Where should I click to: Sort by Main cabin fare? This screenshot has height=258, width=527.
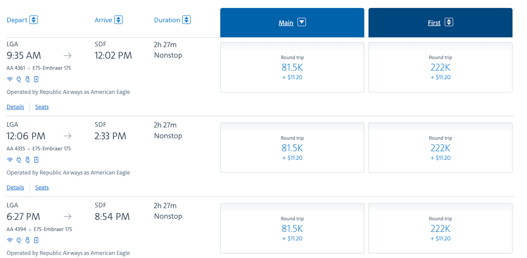click(301, 22)
